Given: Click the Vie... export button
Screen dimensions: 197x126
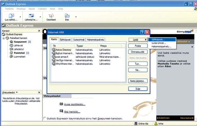Looking at the screenshot, I should (138, 70).
